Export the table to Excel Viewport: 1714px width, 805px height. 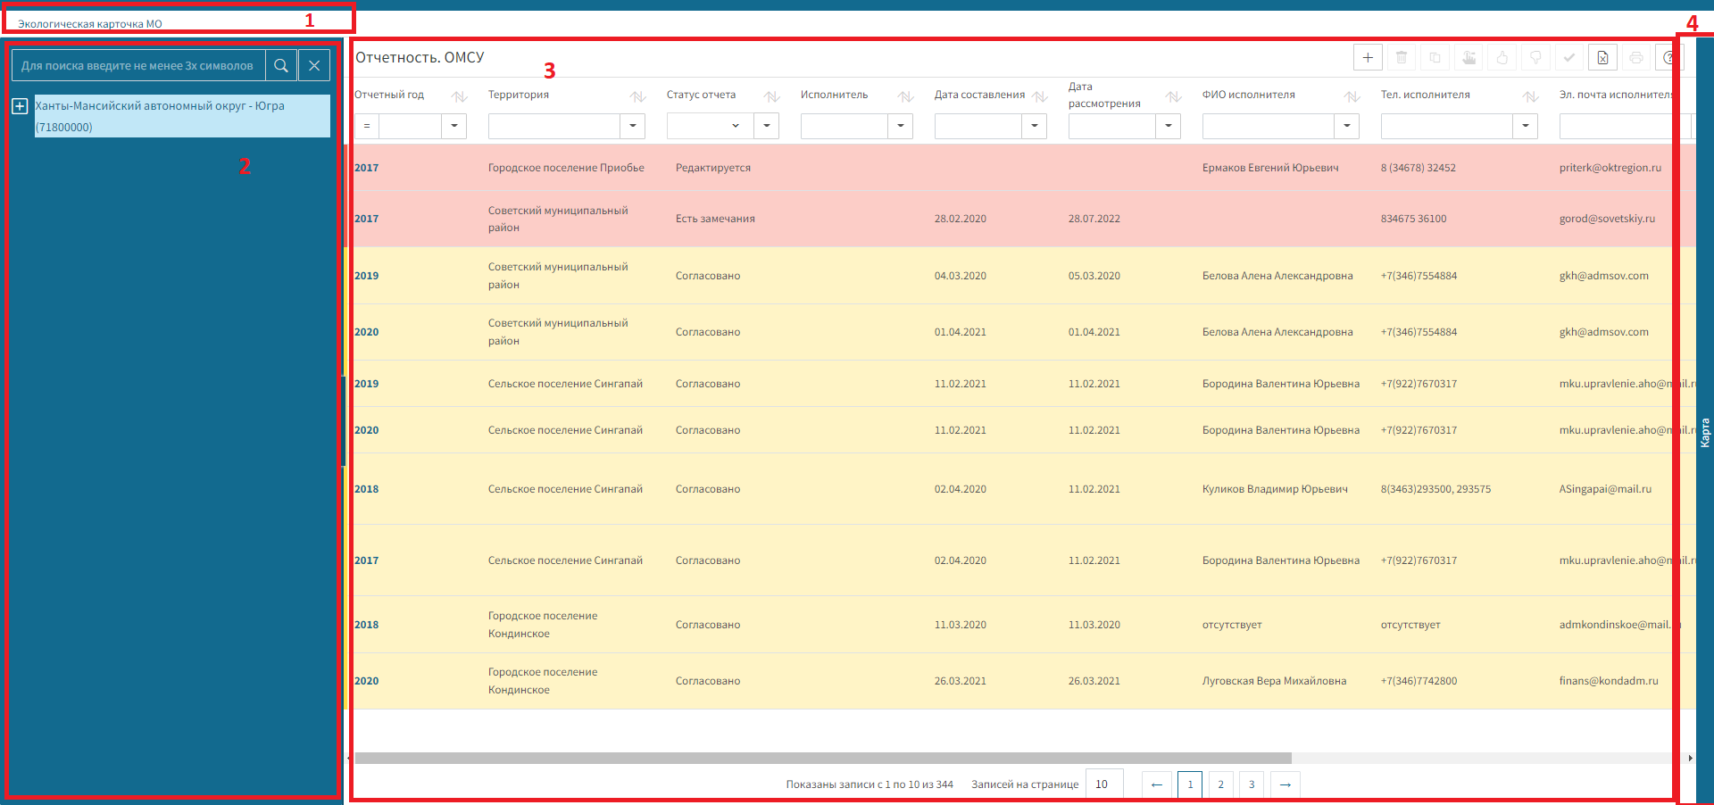[1602, 58]
